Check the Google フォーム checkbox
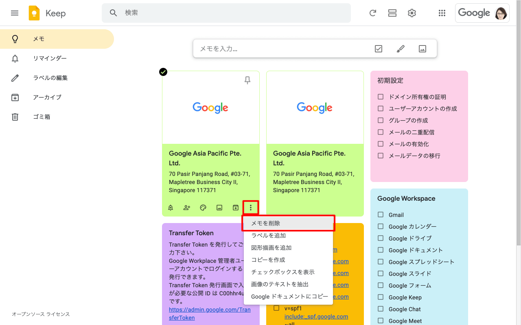521x325 pixels. pos(381,285)
